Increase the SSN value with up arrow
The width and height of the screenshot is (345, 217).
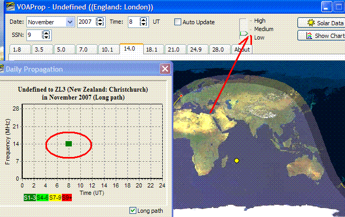click(x=46, y=33)
